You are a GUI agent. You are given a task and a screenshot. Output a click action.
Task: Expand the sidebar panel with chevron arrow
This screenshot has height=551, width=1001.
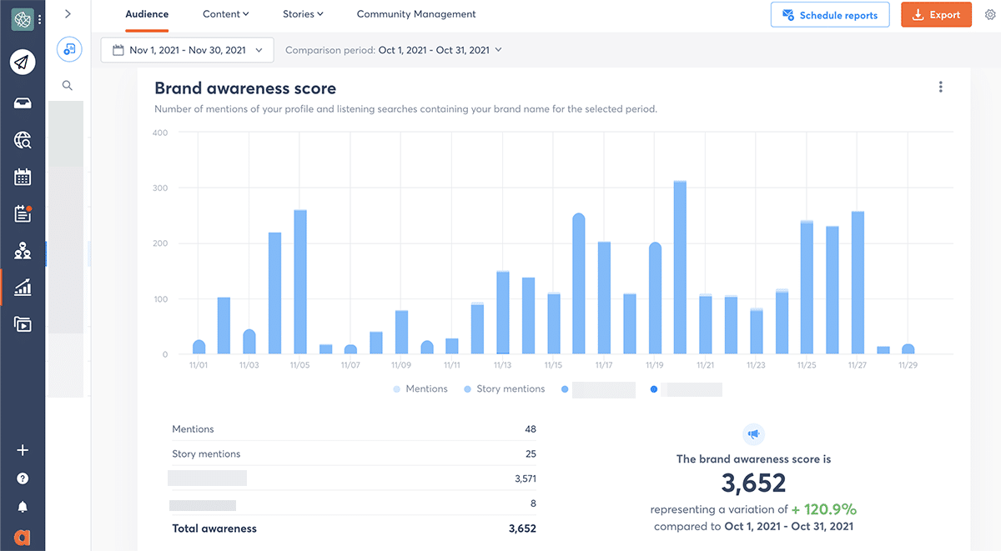click(x=68, y=14)
